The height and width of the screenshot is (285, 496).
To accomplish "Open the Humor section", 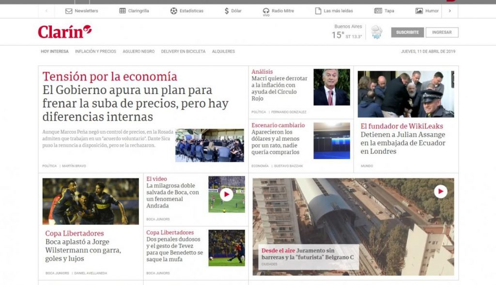I will coord(432,11).
